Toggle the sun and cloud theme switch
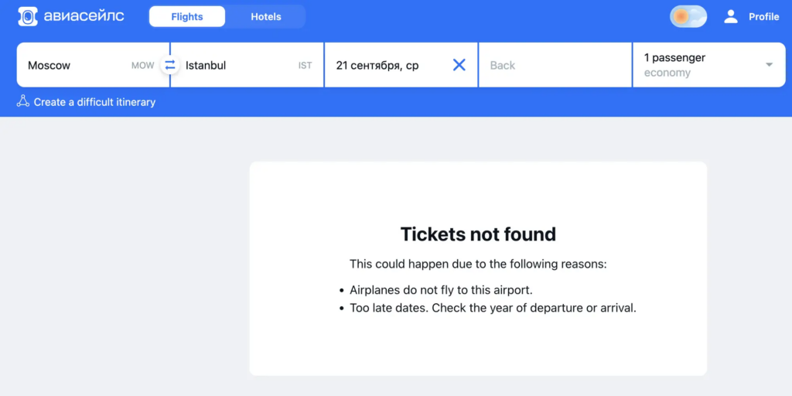This screenshot has height=396, width=792. coord(688,16)
